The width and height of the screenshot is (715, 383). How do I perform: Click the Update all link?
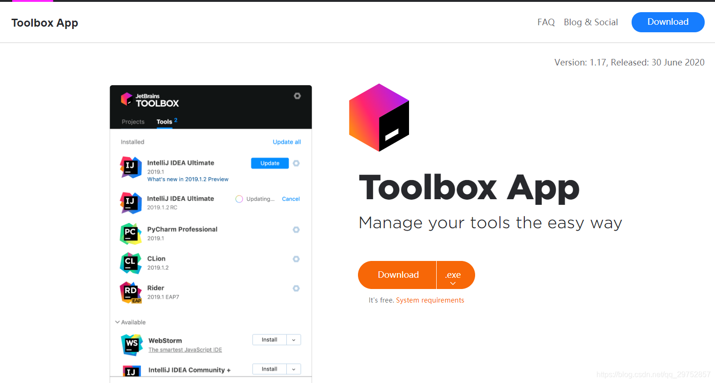tap(287, 142)
